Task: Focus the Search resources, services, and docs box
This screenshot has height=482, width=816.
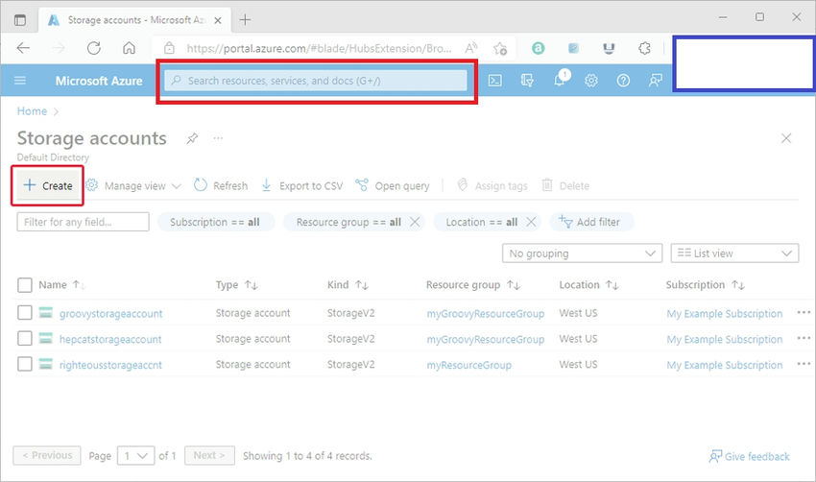Action: [x=316, y=81]
